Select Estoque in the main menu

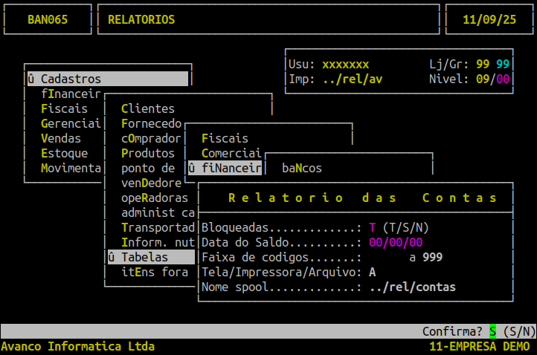click(x=64, y=153)
